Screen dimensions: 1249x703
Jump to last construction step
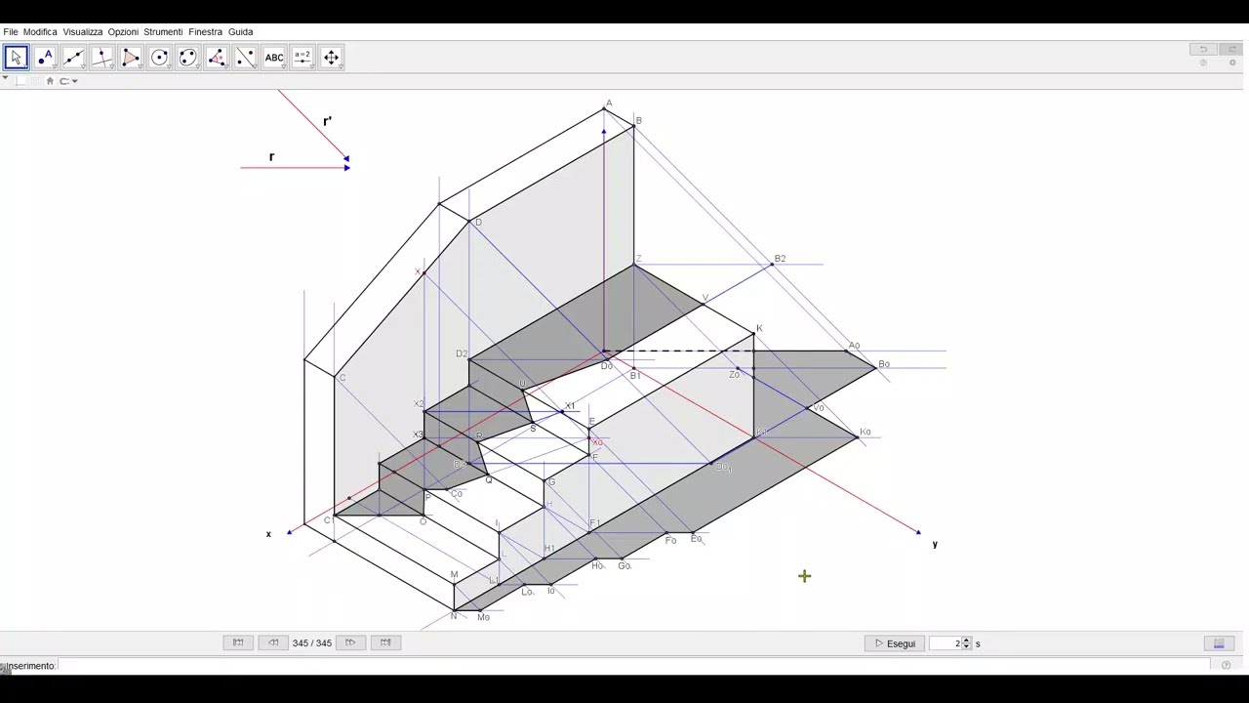pyautogui.click(x=385, y=642)
